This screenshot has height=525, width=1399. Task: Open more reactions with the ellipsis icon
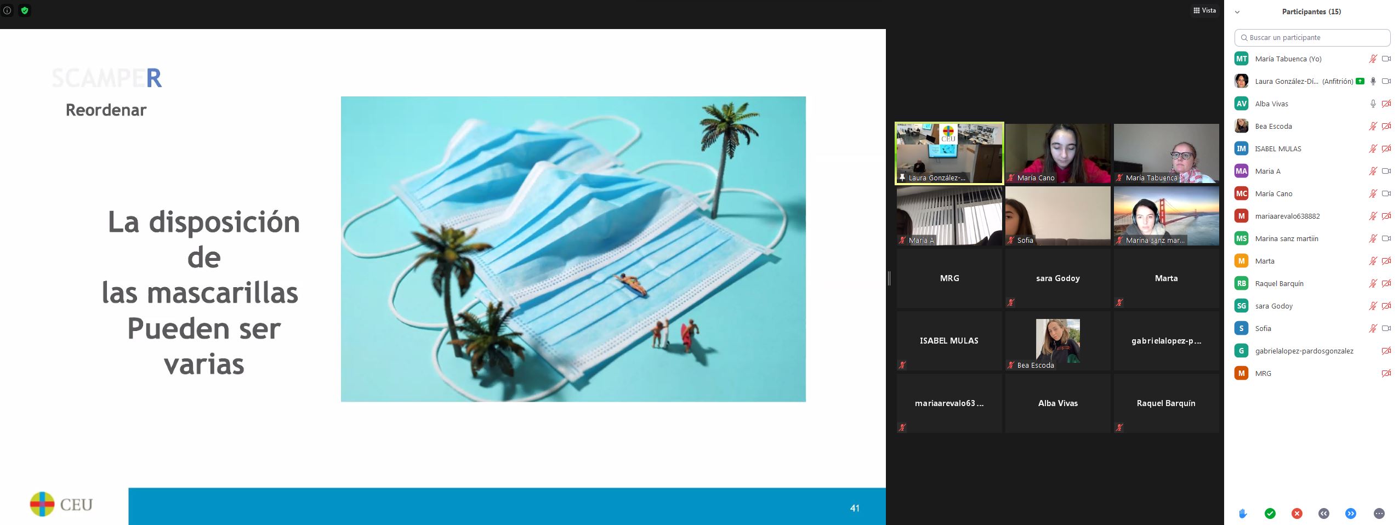[1379, 513]
